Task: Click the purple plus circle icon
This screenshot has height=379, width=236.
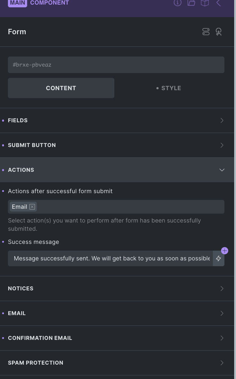Action: [x=225, y=251]
